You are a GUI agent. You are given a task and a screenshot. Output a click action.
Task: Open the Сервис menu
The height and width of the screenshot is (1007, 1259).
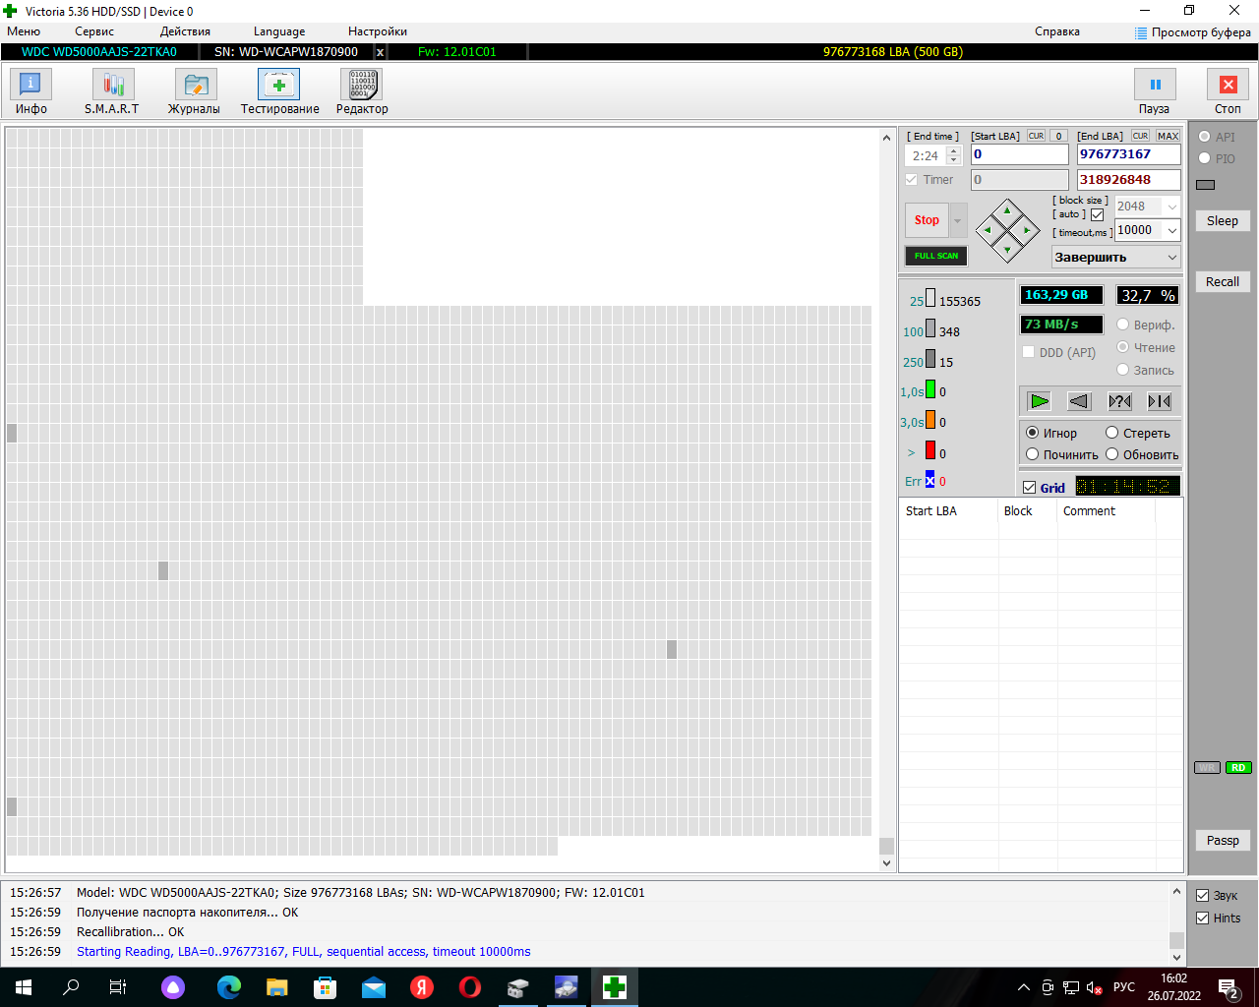click(x=94, y=31)
